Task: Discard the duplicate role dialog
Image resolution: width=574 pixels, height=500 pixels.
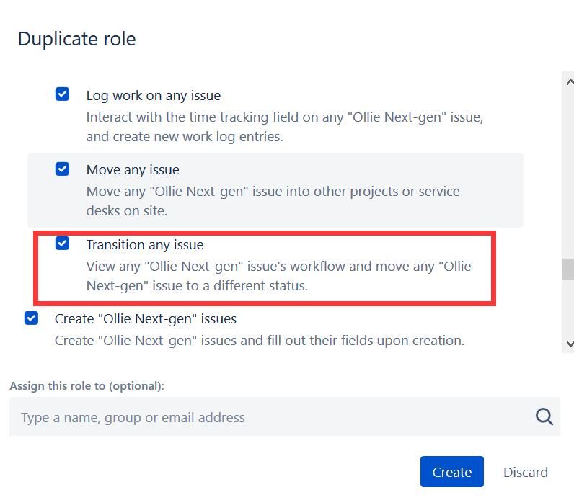Action: click(525, 472)
